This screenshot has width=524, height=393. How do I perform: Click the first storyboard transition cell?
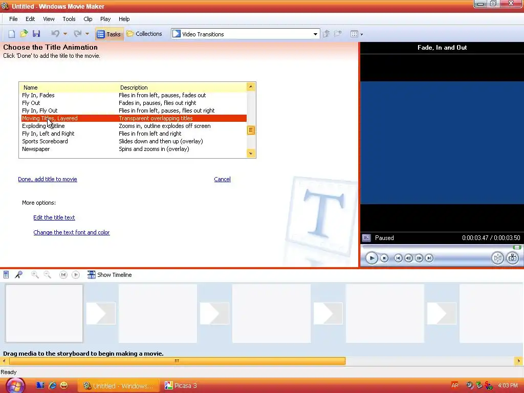click(101, 314)
